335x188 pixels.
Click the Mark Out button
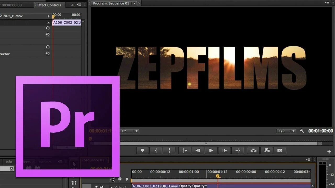(169, 150)
